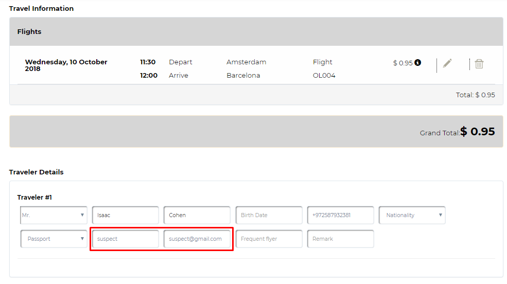Open the Mr. title dropdown
This screenshot has height=284, width=507.
coord(54,215)
